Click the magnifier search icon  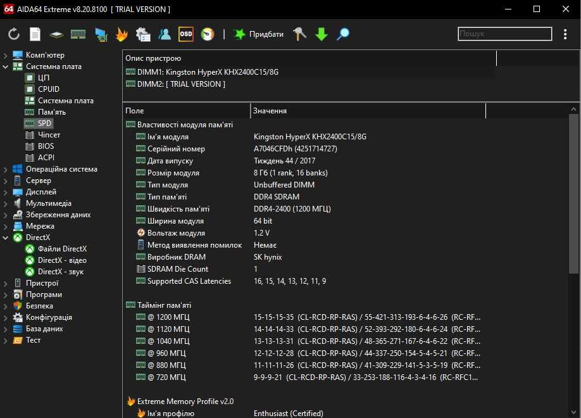pyautogui.click(x=343, y=34)
